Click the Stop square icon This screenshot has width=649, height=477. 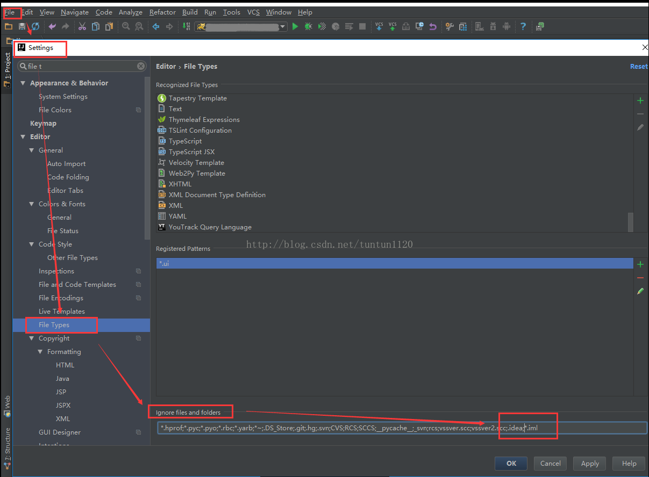tap(362, 26)
